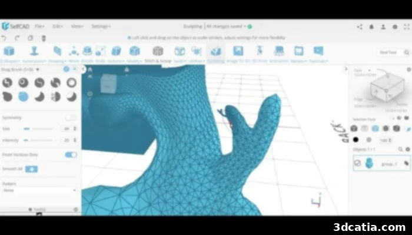Redo the last action
Image resolution: width=412 pixels, height=235 pixels.
(x=17, y=38)
